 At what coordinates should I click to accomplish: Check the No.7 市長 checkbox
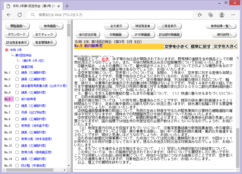pos(17,112)
